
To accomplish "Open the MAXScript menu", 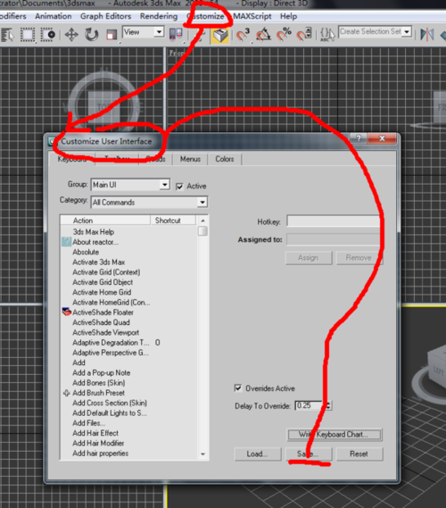I will [252, 16].
